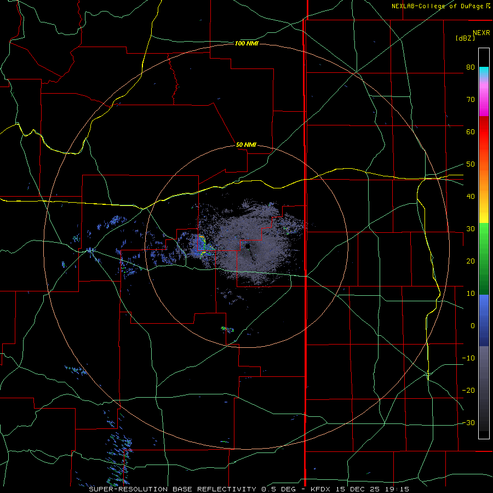Select the [dBZ] units label
Screen dimensions: 493x493
pyautogui.click(x=465, y=38)
